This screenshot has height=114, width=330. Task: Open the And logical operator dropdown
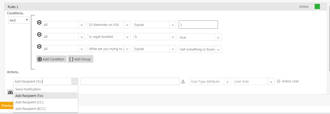(x=19, y=20)
